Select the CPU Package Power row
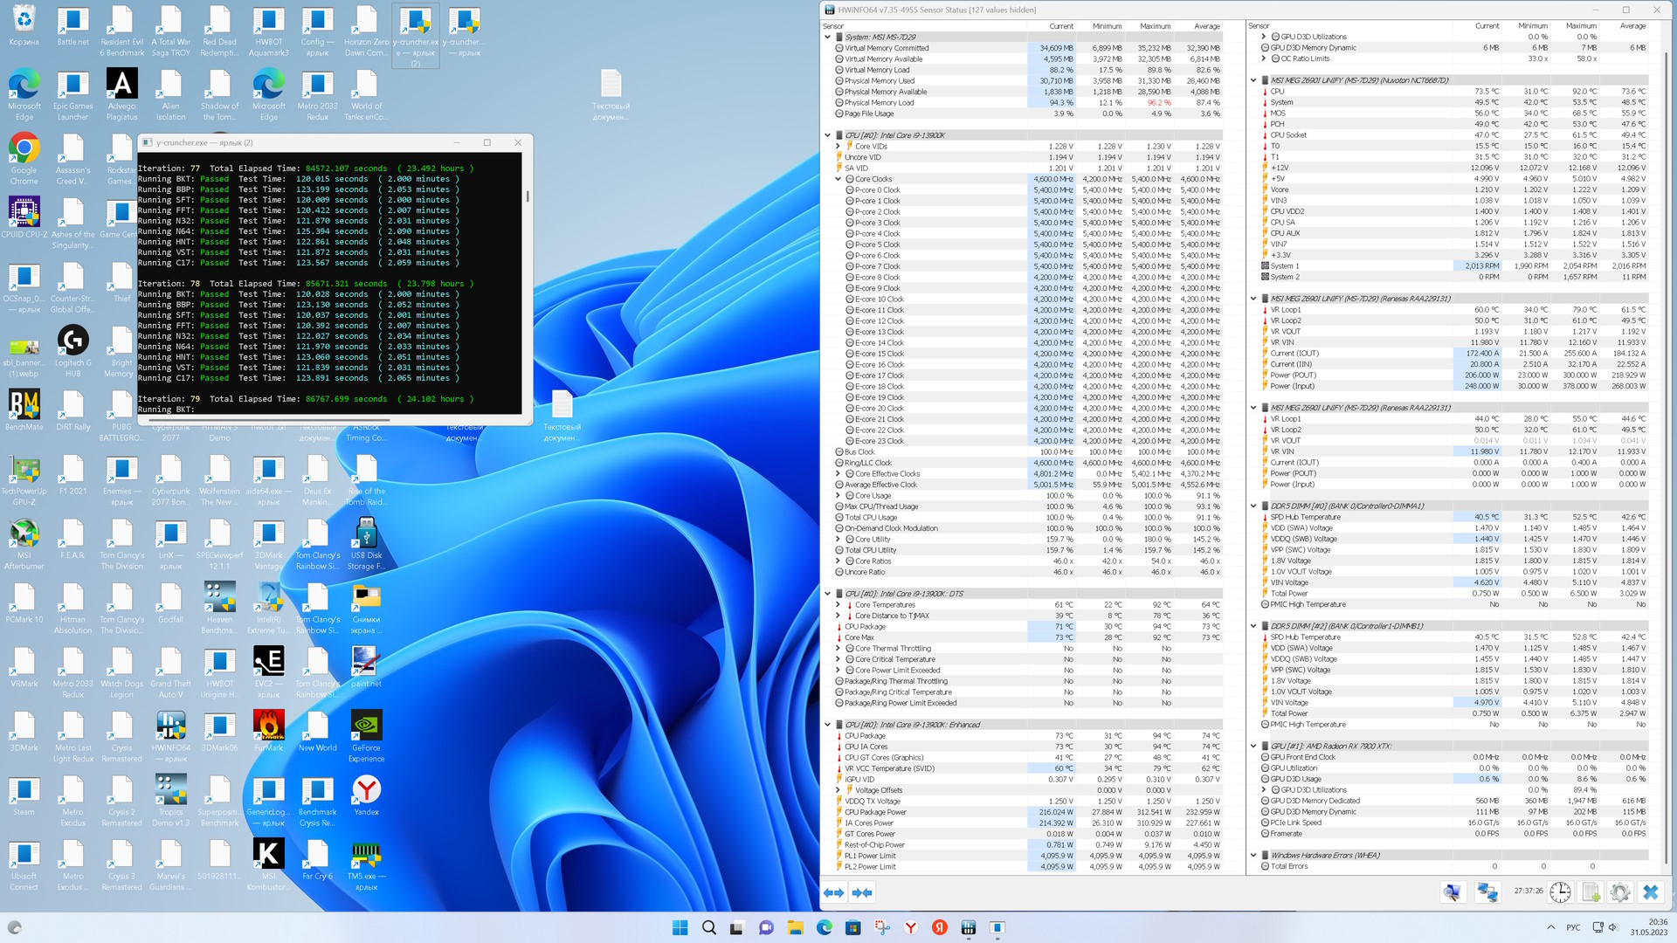The height and width of the screenshot is (943, 1677). pyautogui.click(x=875, y=812)
